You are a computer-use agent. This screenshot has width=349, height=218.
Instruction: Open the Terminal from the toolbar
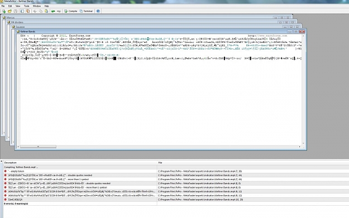click(x=86, y=11)
